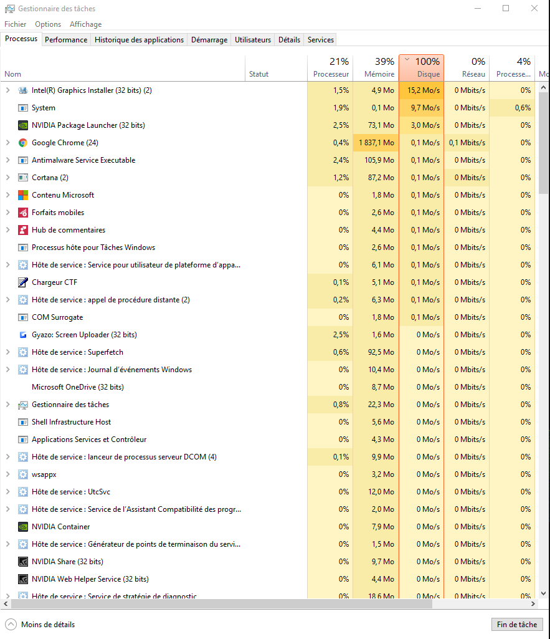Viewport: 550px width, 639px height.
Task: Click the System process icon
Action: [23, 108]
